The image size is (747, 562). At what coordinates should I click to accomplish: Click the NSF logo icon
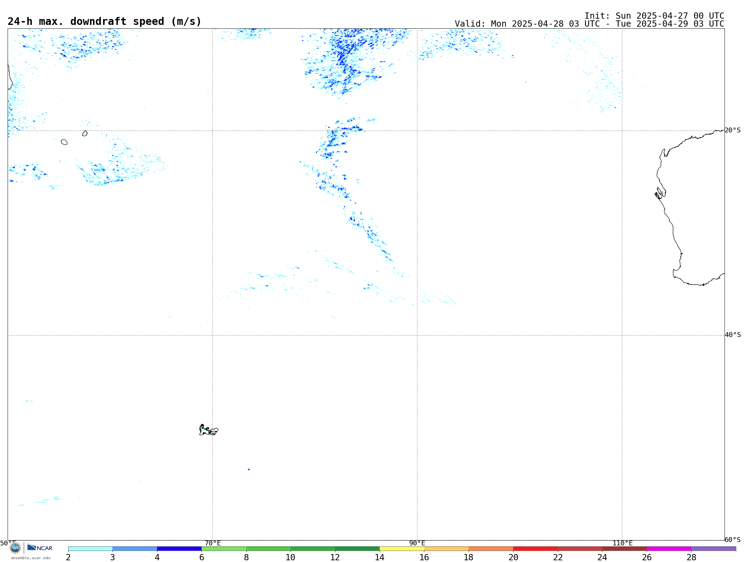pyautogui.click(x=15, y=548)
